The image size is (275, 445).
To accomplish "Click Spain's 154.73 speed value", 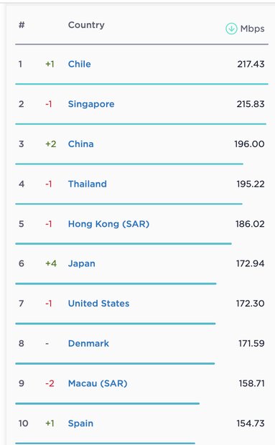I will [x=251, y=423].
